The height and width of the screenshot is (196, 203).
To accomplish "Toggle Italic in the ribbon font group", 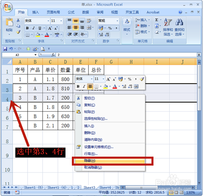I will 33,28.
